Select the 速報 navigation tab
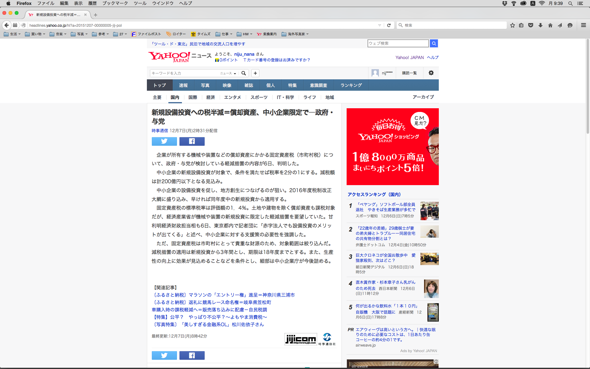 pyautogui.click(x=183, y=85)
